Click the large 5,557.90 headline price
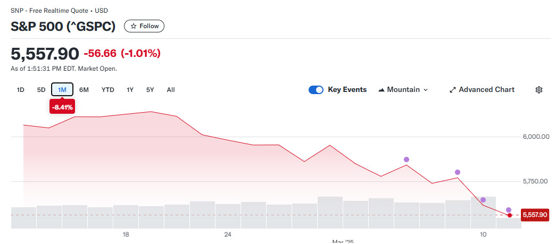Screen dimensions: 556x244 click(45, 54)
